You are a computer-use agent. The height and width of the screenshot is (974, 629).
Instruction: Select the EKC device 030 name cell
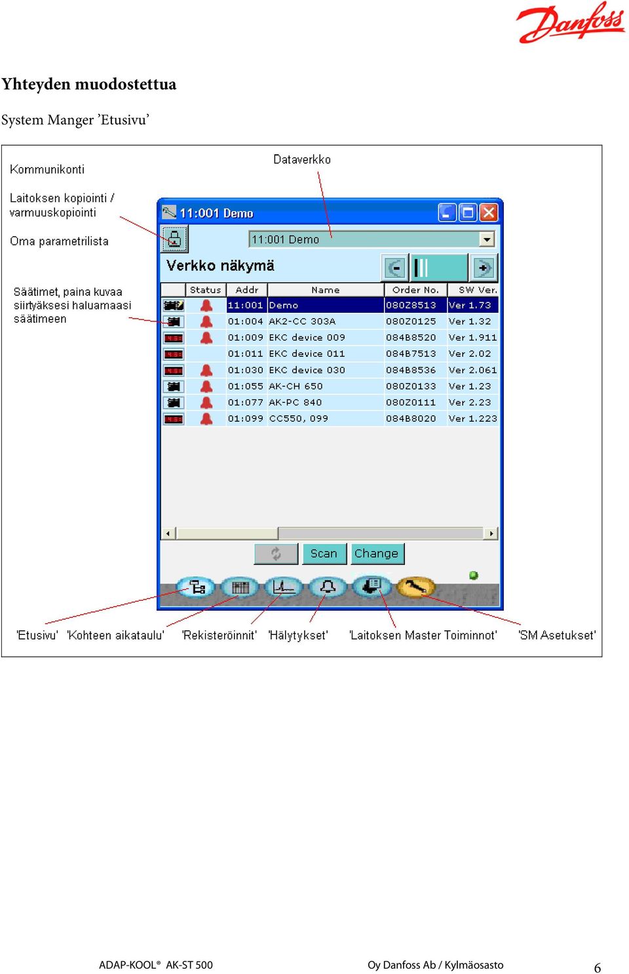click(326, 370)
